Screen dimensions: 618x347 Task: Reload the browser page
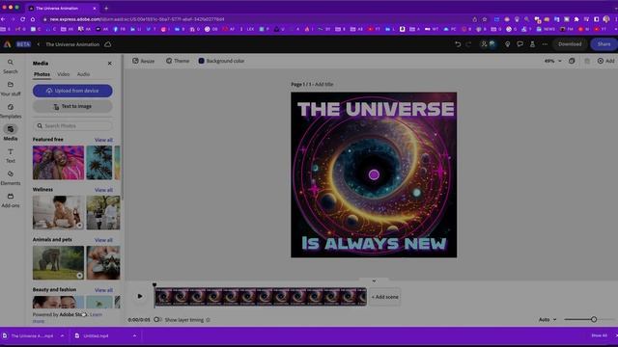click(22, 19)
